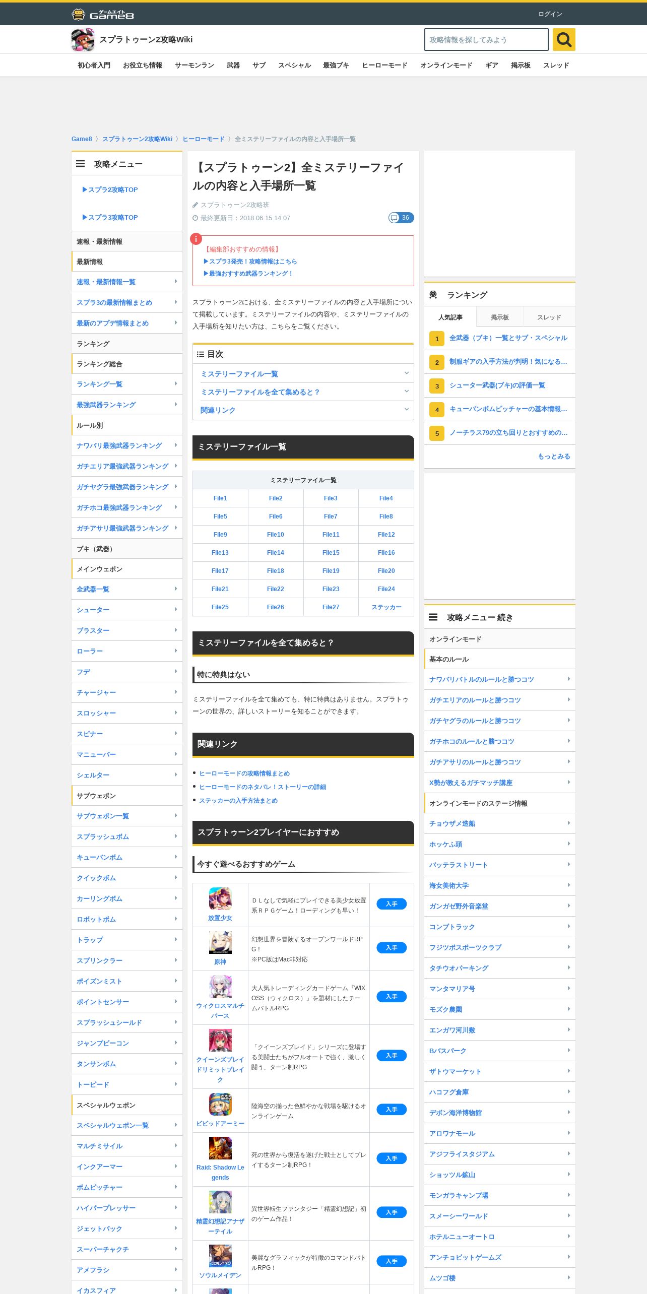This screenshot has height=1294, width=647.
Task: Open the クイーンズブレイドリミットブレイク game thumbnail
Action: pos(220,1040)
